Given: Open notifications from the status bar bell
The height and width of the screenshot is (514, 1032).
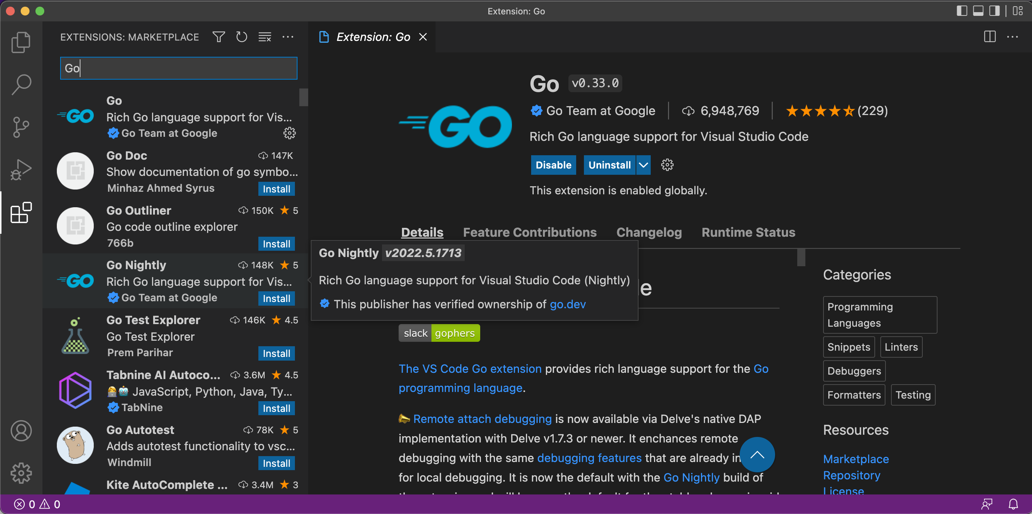Looking at the screenshot, I should (x=1014, y=504).
